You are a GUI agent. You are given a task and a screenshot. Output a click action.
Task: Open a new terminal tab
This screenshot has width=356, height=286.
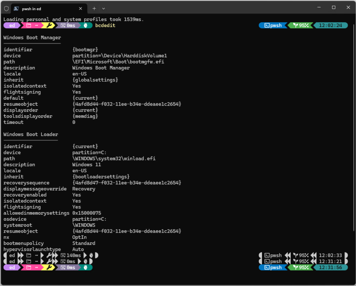[x=94, y=8]
